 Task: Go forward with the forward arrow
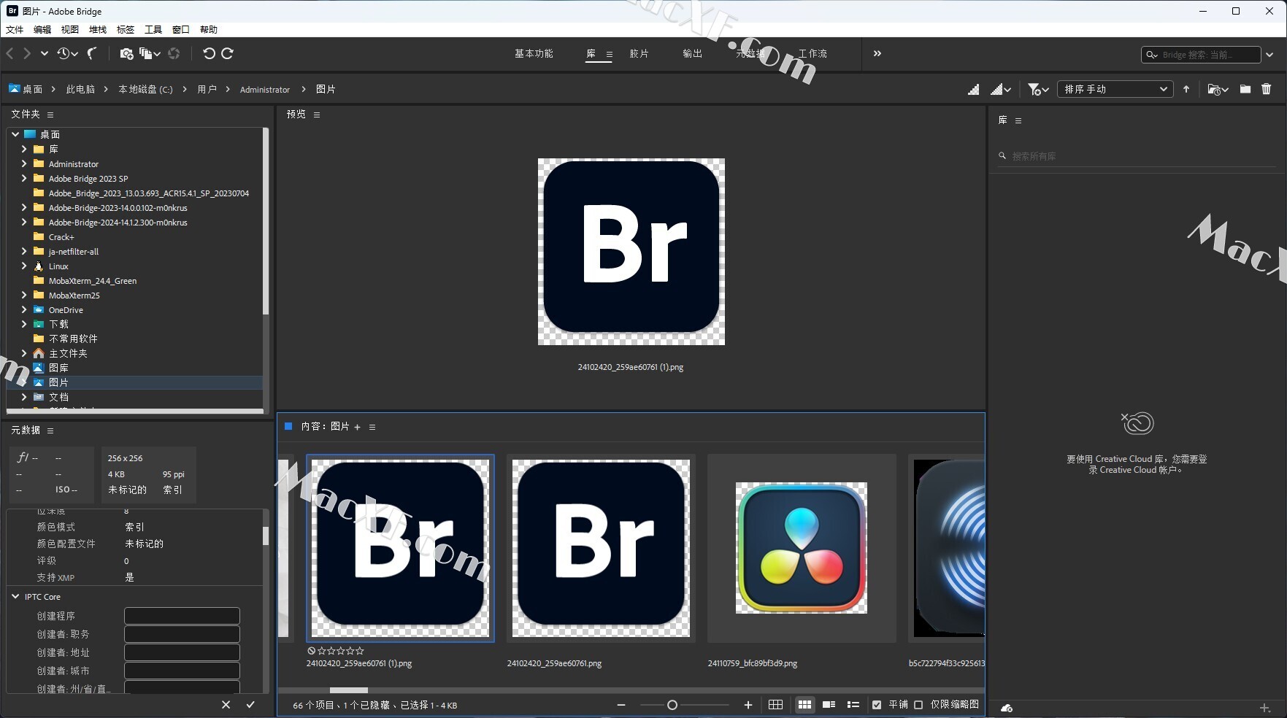coord(27,53)
